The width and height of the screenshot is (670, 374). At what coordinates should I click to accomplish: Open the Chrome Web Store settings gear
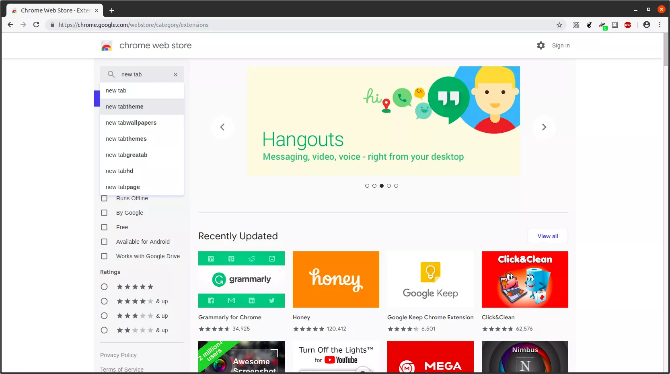click(541, 45)
